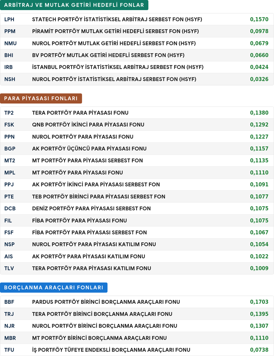Click the value 0,0679

(x=259, y=43)
